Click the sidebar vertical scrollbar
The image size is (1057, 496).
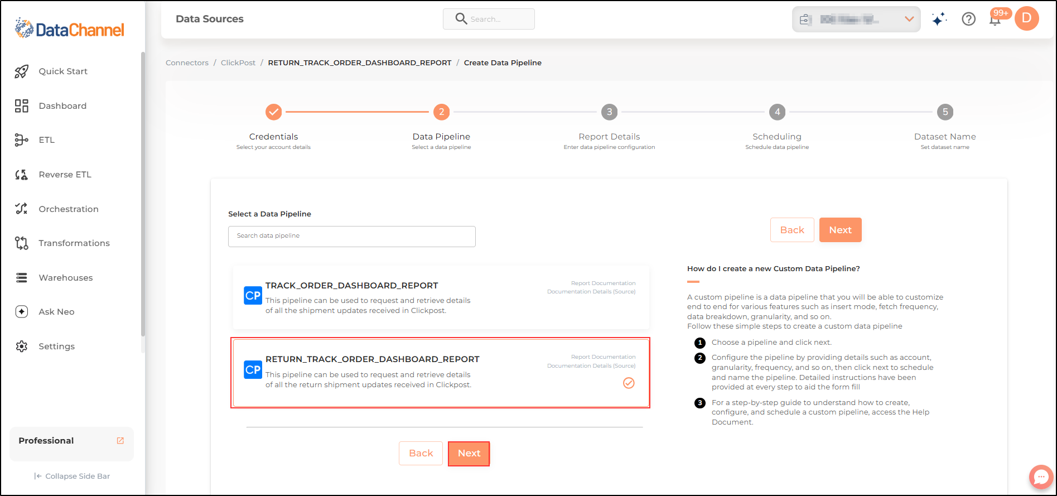point(143,195)
